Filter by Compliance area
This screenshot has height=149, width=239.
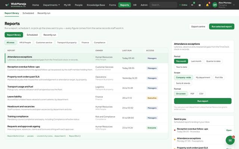coord(100,42)
